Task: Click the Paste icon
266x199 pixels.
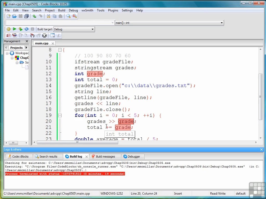Action: click(x=61, y=16)
